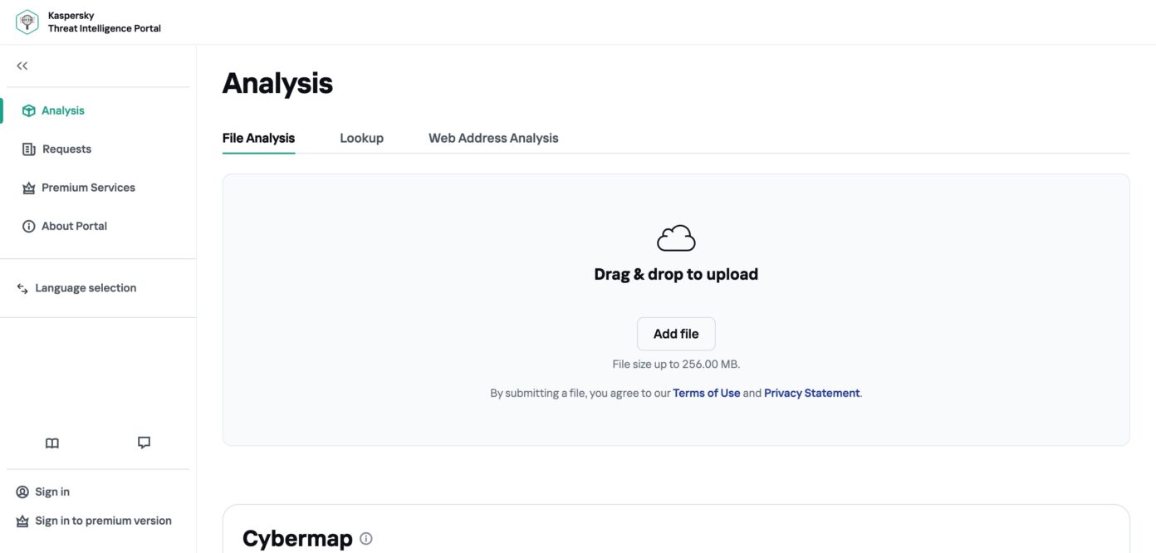Click the Drag & drop to upload text
The width and height of the screenshot is (1156, 553).
pyautogui.click(x=676, y=274)
